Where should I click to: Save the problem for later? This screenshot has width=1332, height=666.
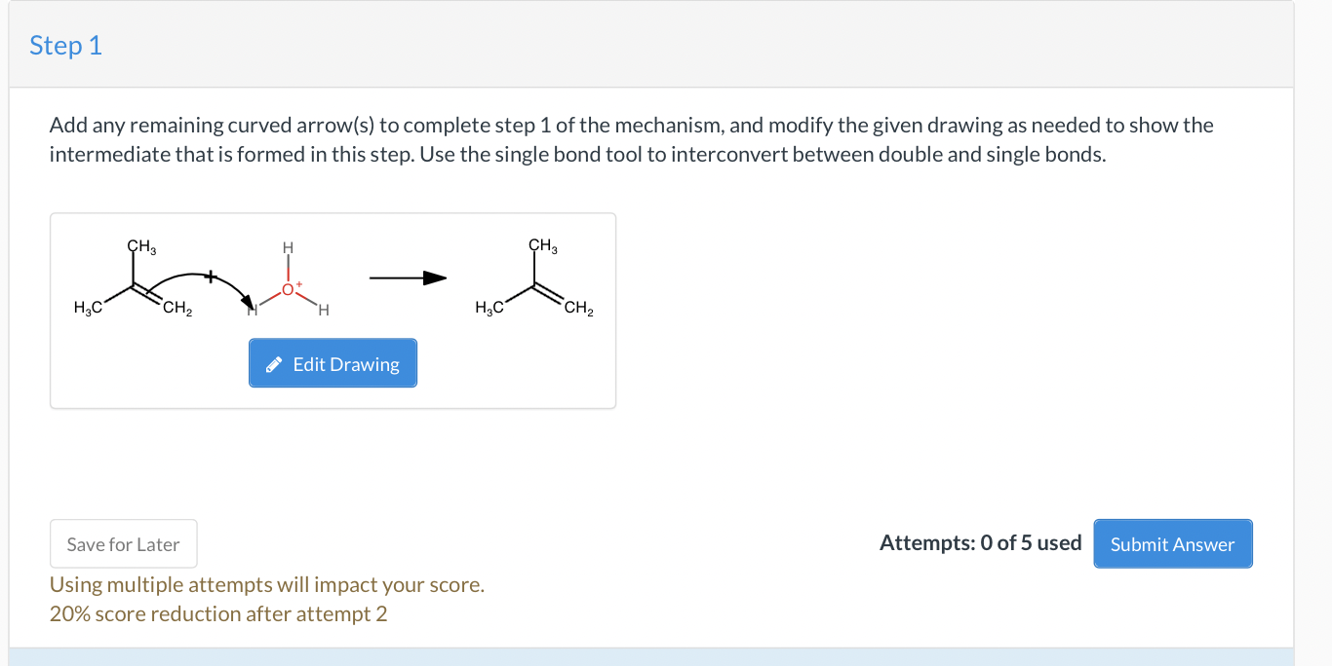(x=123, y=543)
